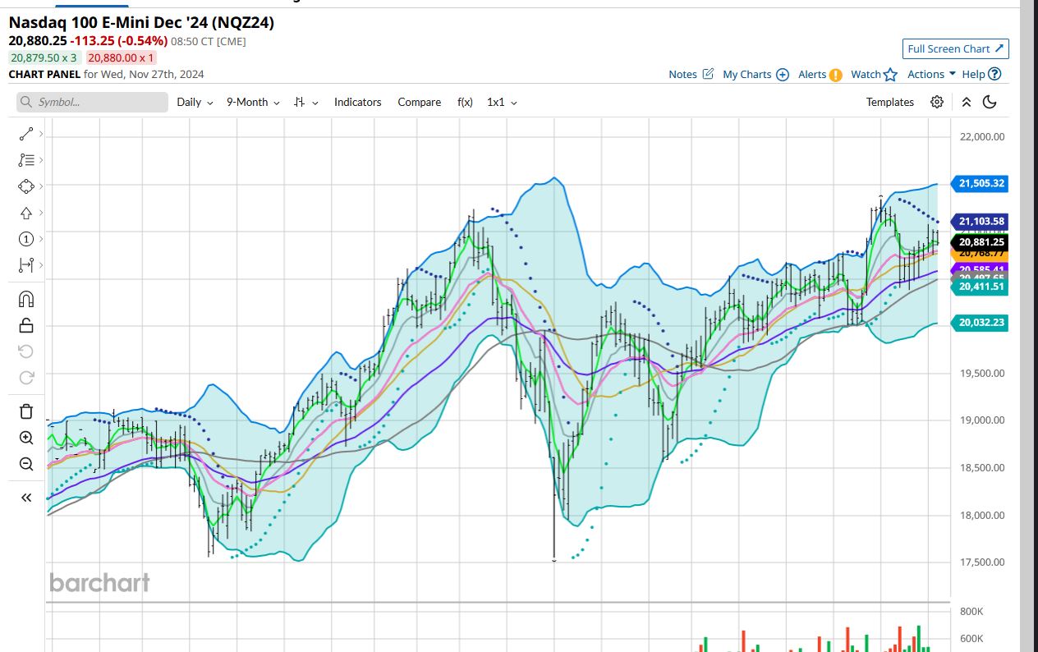Screen dimensions: 1038x652
Task: Click the red 20,880.00 x 1 ask box
Action: click(121, 57)
